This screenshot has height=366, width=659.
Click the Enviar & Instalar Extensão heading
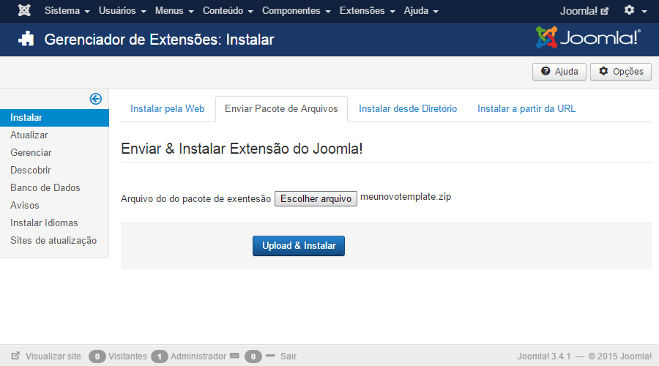(242, 149)
